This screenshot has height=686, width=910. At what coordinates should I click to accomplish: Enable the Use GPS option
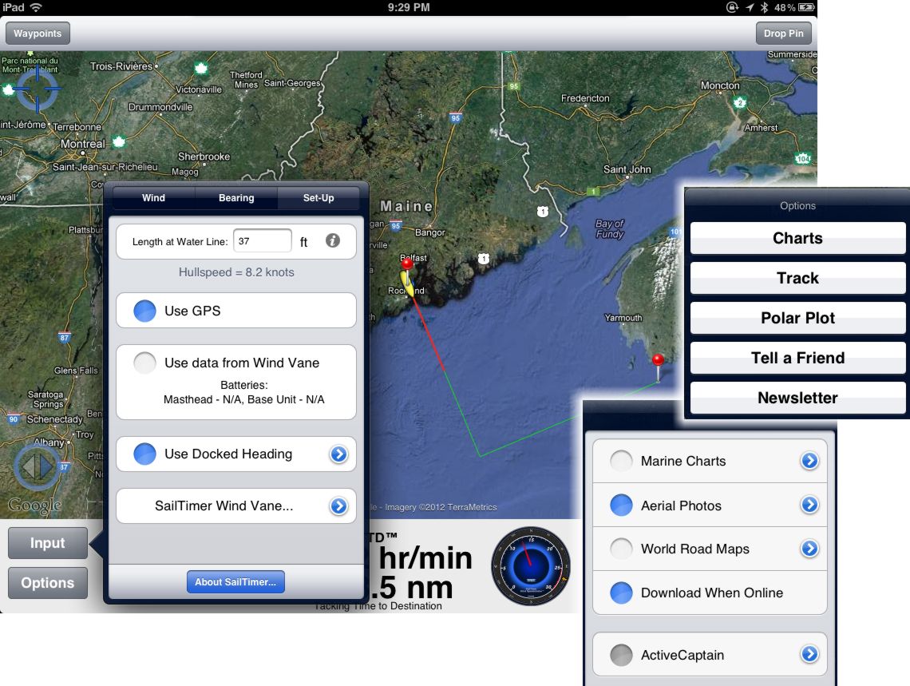(144, 311)
